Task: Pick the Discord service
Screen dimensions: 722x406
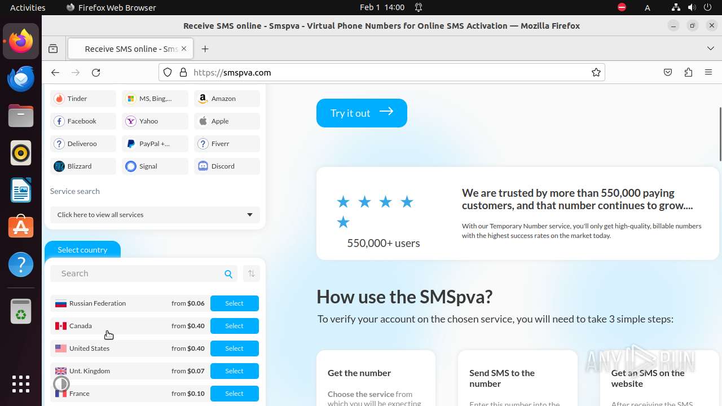Action: tap(227, 166)
